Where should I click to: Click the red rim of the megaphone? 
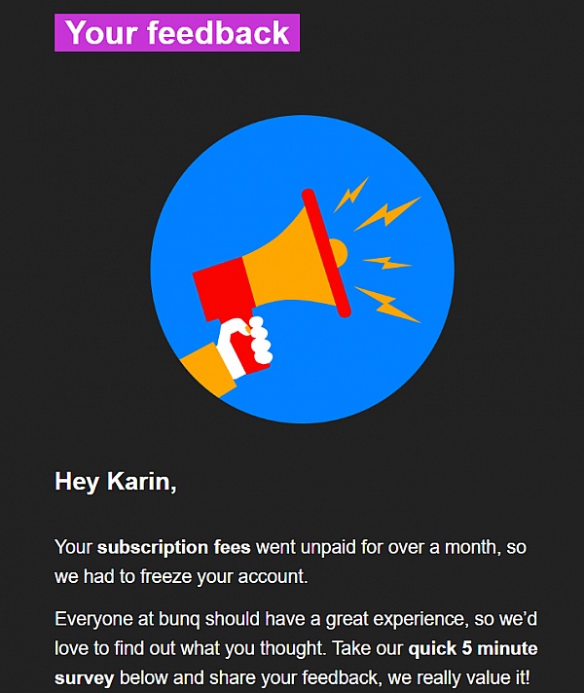(326, 253)
